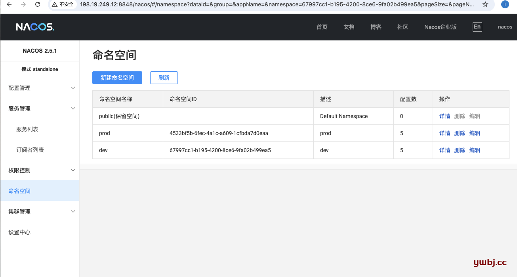This screenshot has width=517, height=277.
Task: Open the nacos user menu
Action: point(505,27)
